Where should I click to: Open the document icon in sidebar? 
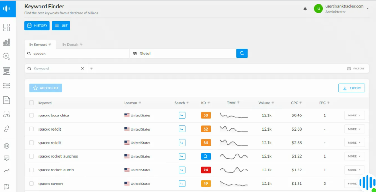pos(7,100)
